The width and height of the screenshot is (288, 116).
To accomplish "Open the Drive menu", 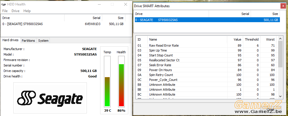I will (15, 11).
